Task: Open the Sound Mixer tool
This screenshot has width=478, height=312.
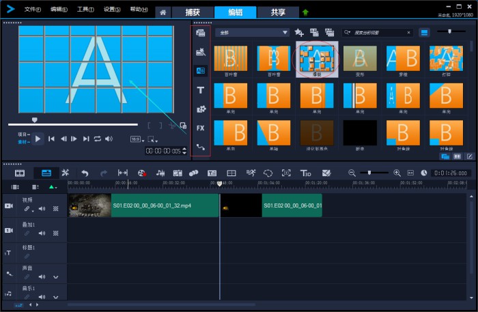Action: (160, 173)
